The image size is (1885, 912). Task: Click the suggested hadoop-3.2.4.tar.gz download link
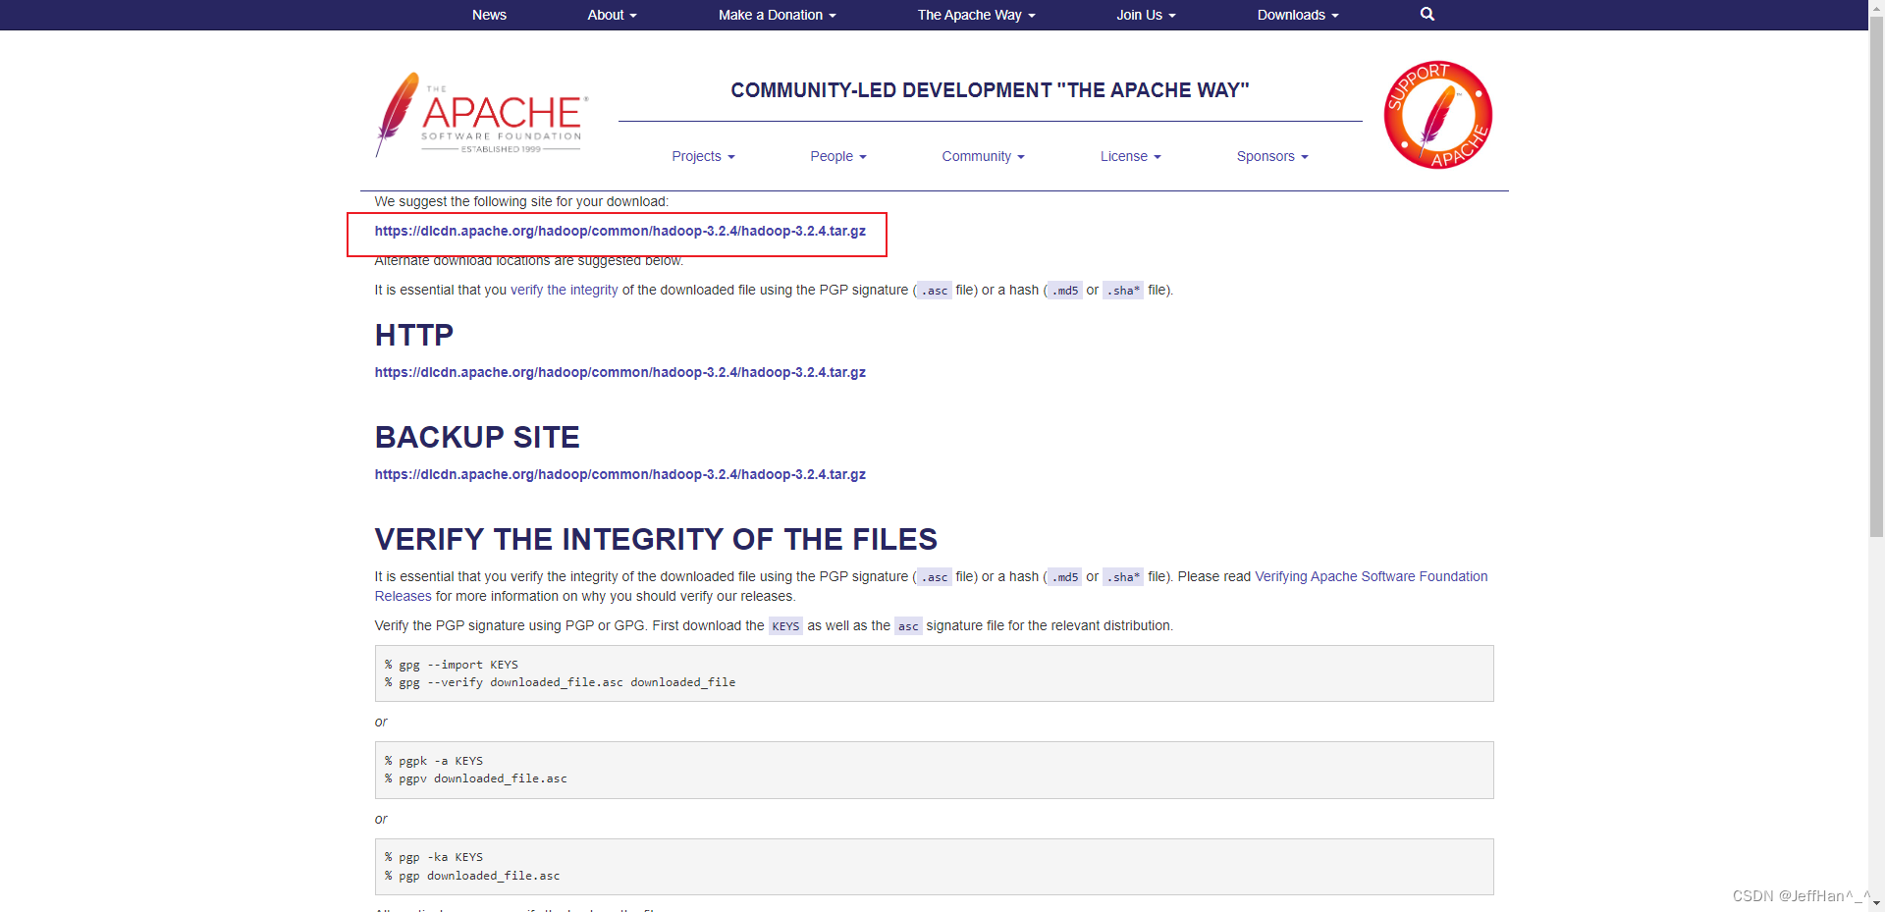[x=619, y=231]
